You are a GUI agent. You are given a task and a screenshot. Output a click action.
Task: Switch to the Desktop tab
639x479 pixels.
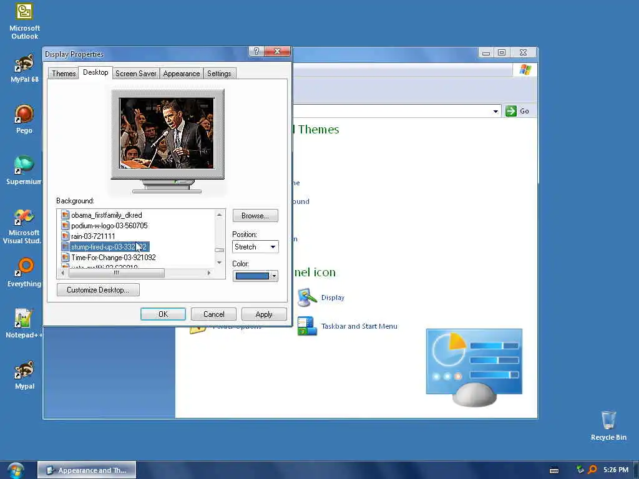pos(95,72)
